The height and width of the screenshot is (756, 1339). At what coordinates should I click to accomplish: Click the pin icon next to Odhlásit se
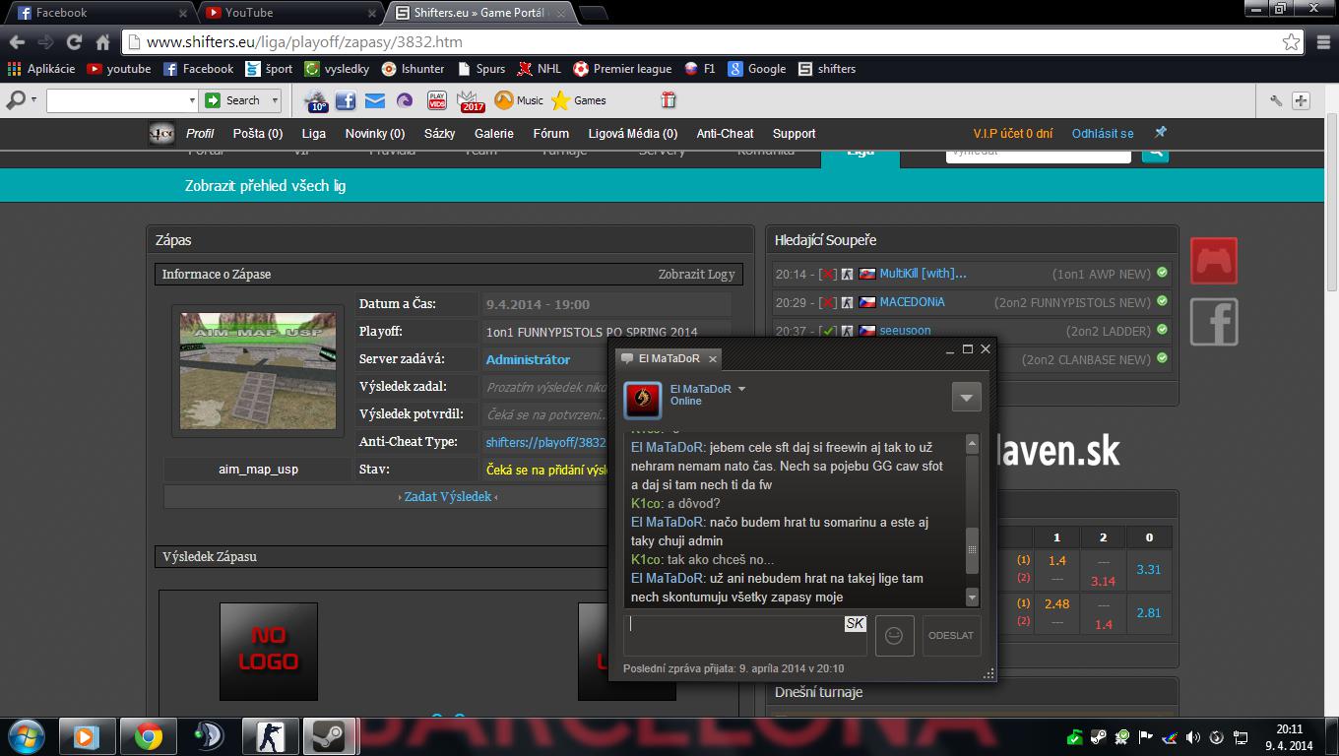[1160, 132]
